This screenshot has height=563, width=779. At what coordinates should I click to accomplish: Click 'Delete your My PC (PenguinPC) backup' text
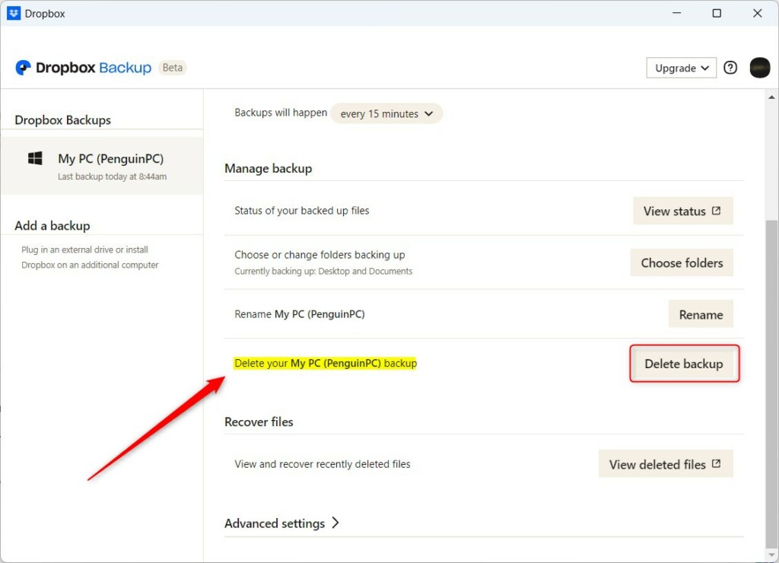tap(326, 363)
